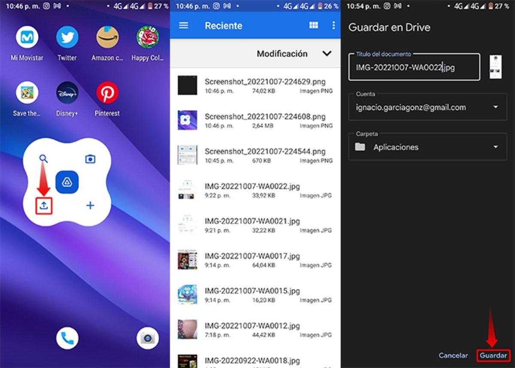Tap the document preview thumbnail in Guardar en Drive
The height and width of the screenshot is (368, 515).
[x=495, y=67]
